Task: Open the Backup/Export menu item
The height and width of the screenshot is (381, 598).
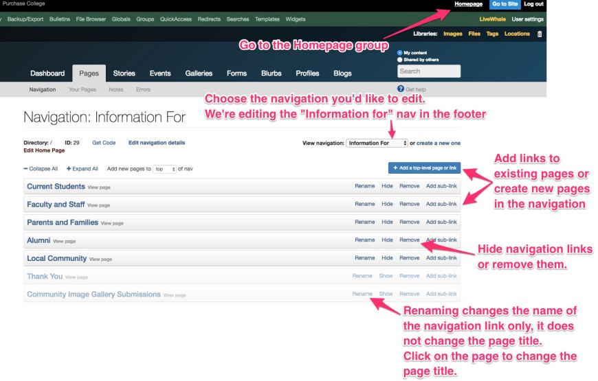Action: click(25, 19)
